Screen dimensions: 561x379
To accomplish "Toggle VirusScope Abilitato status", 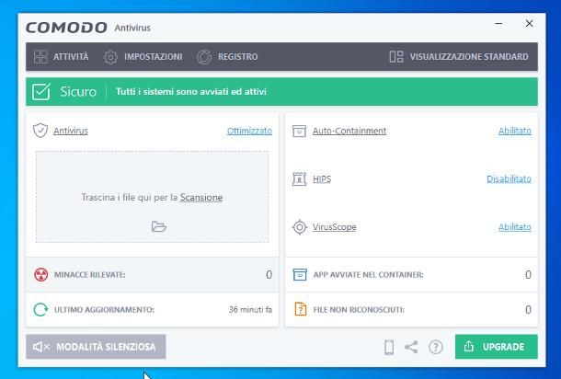I will [x=515, y=227].
